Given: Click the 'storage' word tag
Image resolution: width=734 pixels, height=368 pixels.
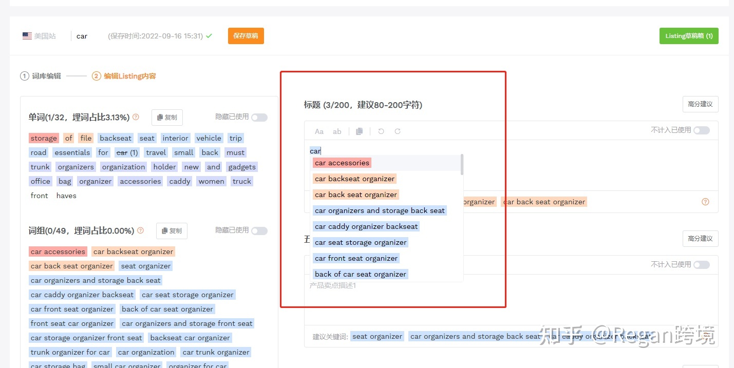Looking at the screenshot, I should (44, 138).
